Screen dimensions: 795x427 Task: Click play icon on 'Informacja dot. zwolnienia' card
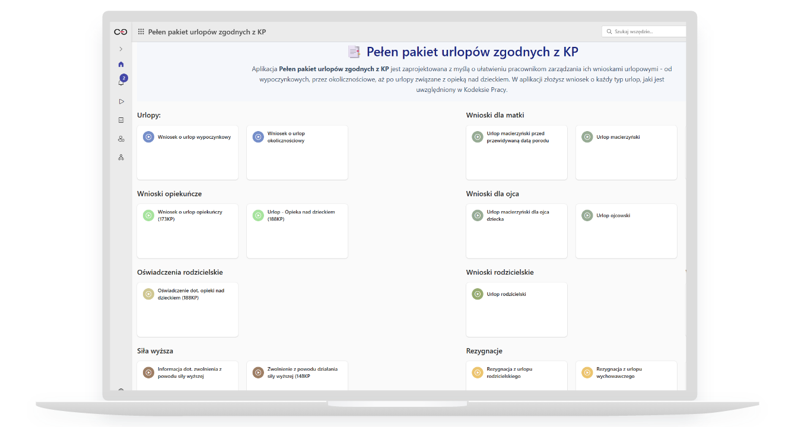click(x=148, y=372)
